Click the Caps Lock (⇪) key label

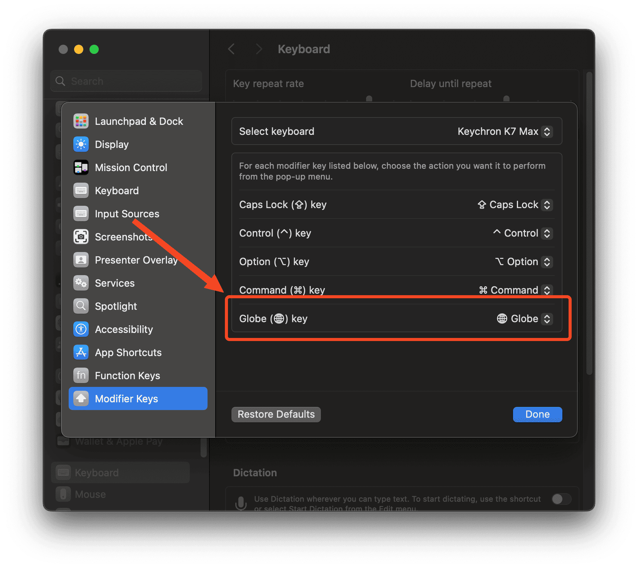pyautogui.click(x=283, y=205)
